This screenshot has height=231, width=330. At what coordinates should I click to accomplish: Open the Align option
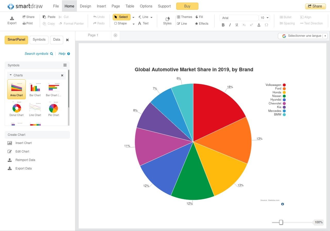[306, 17]
